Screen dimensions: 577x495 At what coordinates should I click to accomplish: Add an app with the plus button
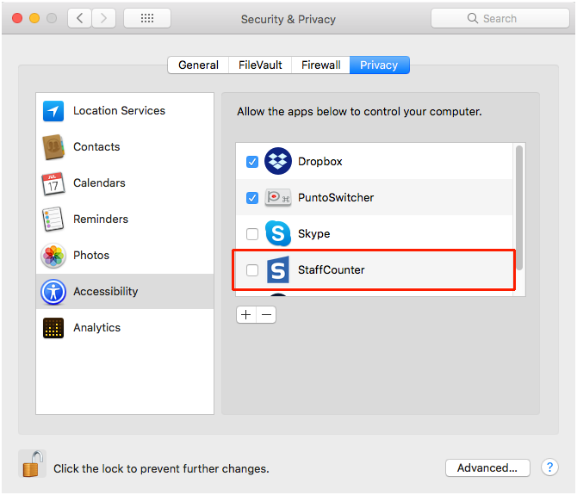(245, 315)
